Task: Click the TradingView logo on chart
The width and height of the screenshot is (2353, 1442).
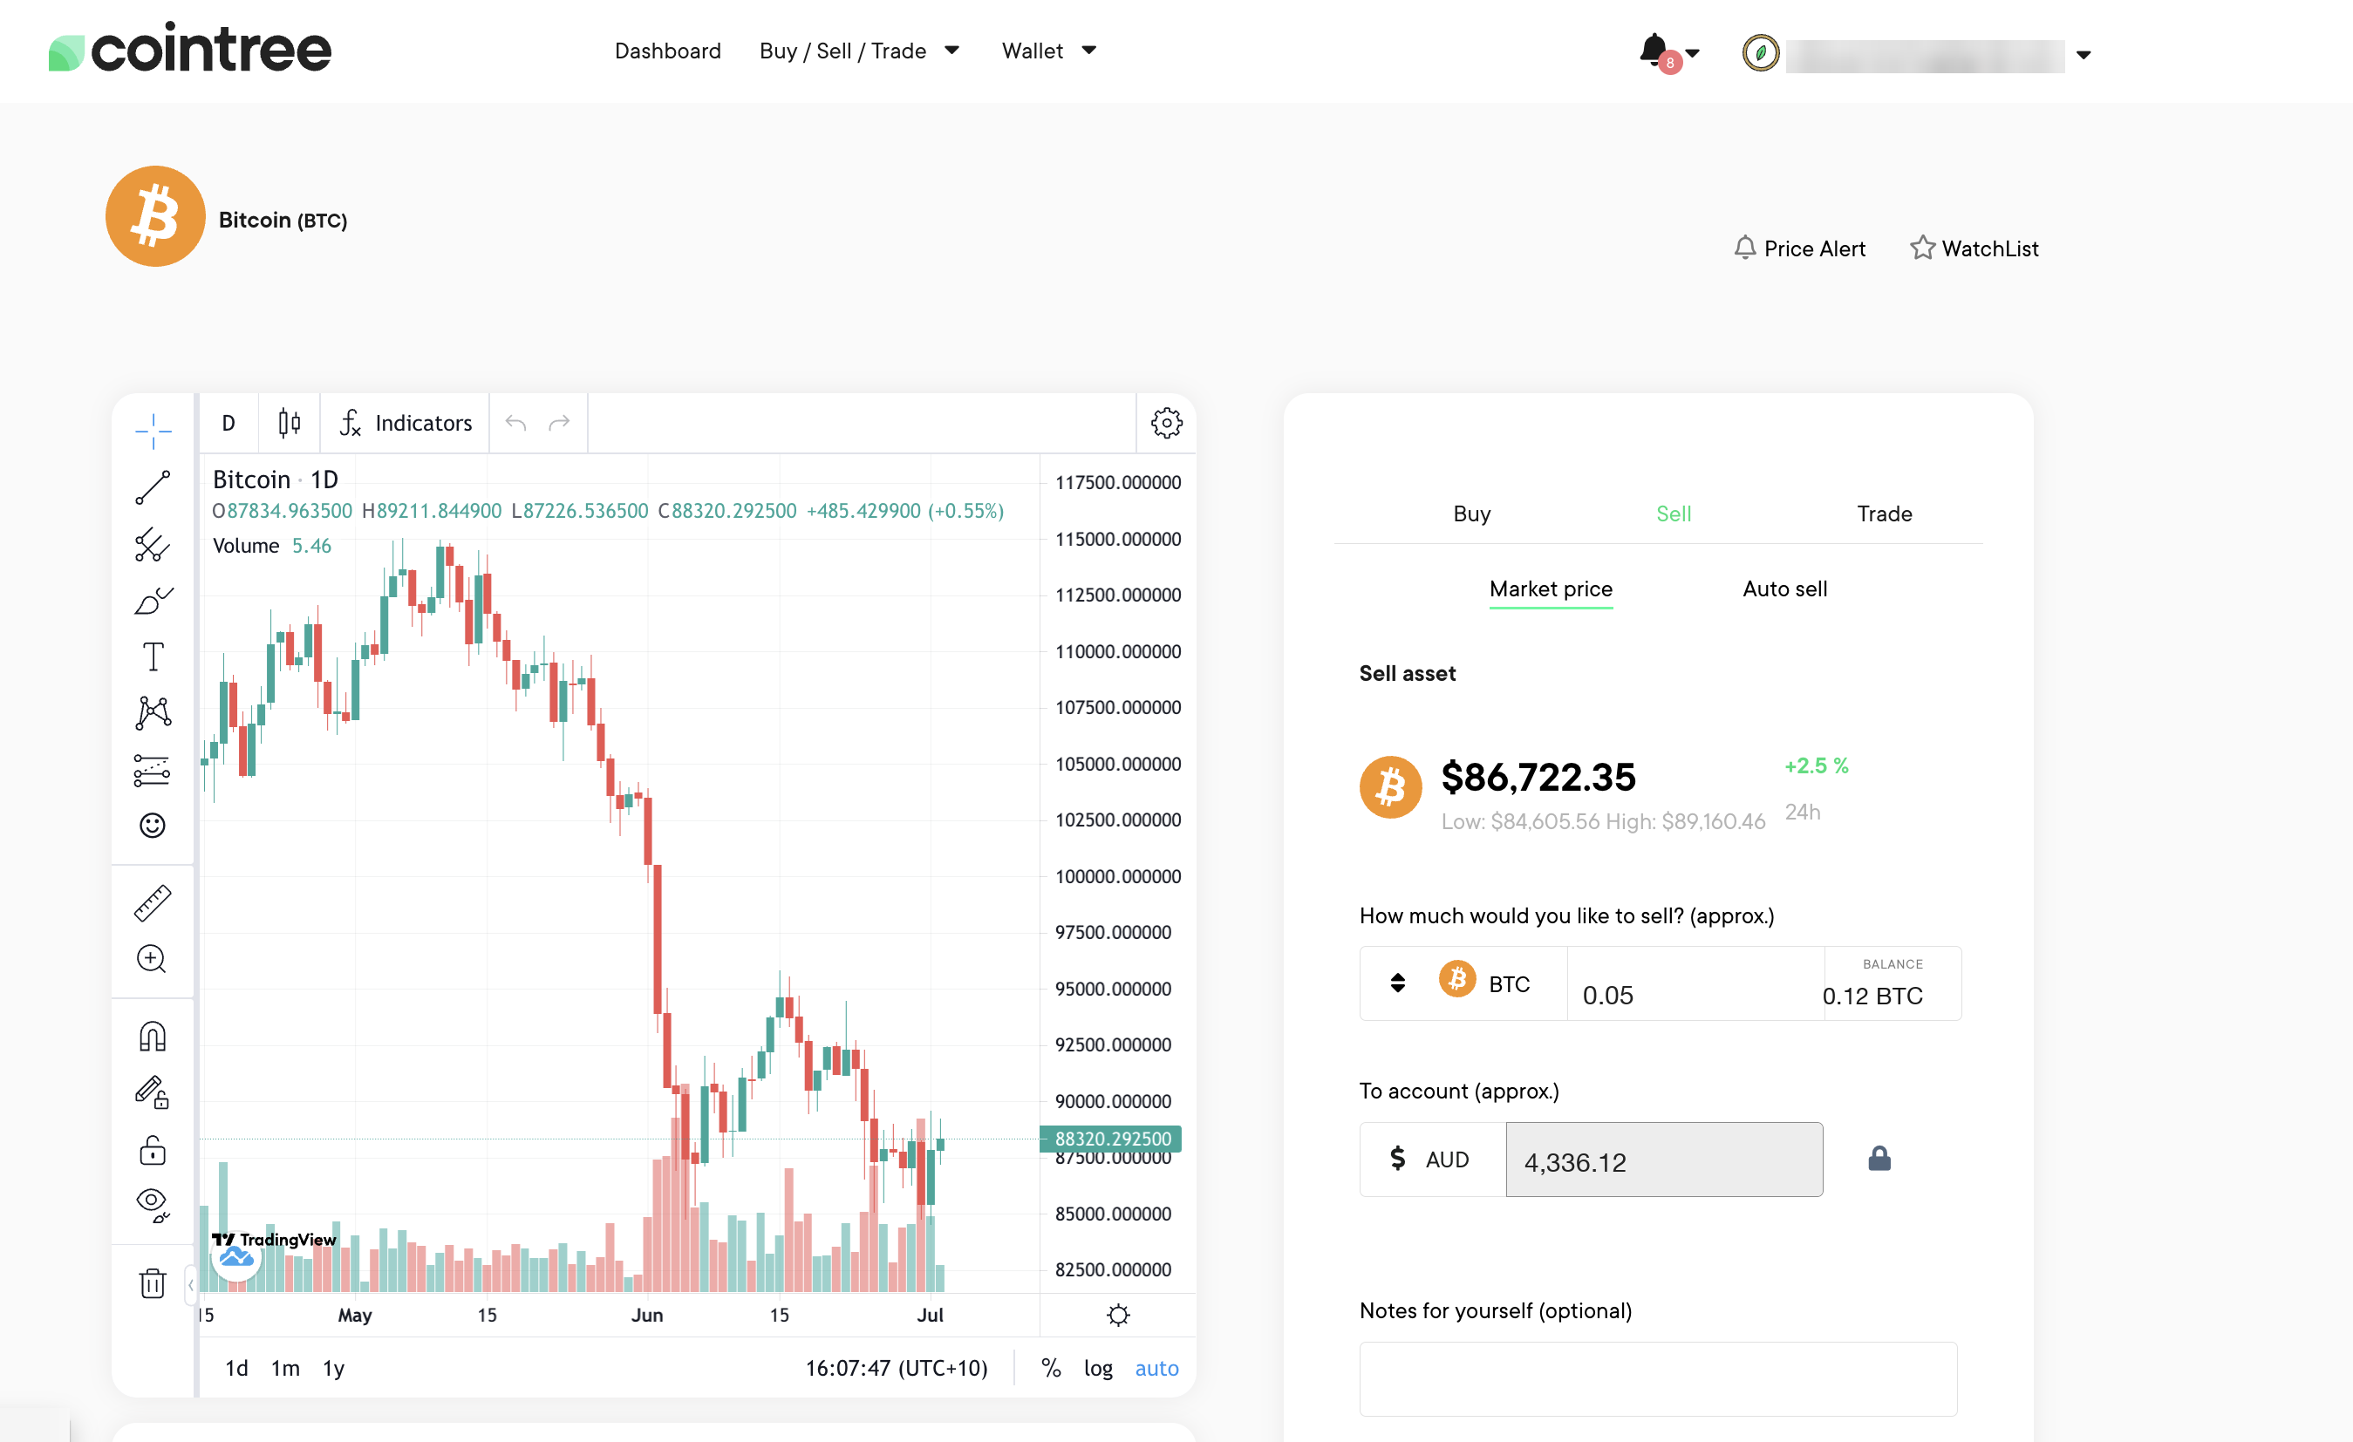Action: click(x=275, y=1239)
